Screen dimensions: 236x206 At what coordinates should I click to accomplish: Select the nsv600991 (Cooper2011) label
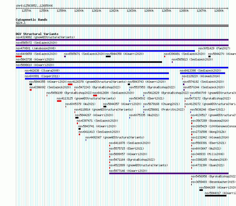pyautogui.click(x=42, y=76)
